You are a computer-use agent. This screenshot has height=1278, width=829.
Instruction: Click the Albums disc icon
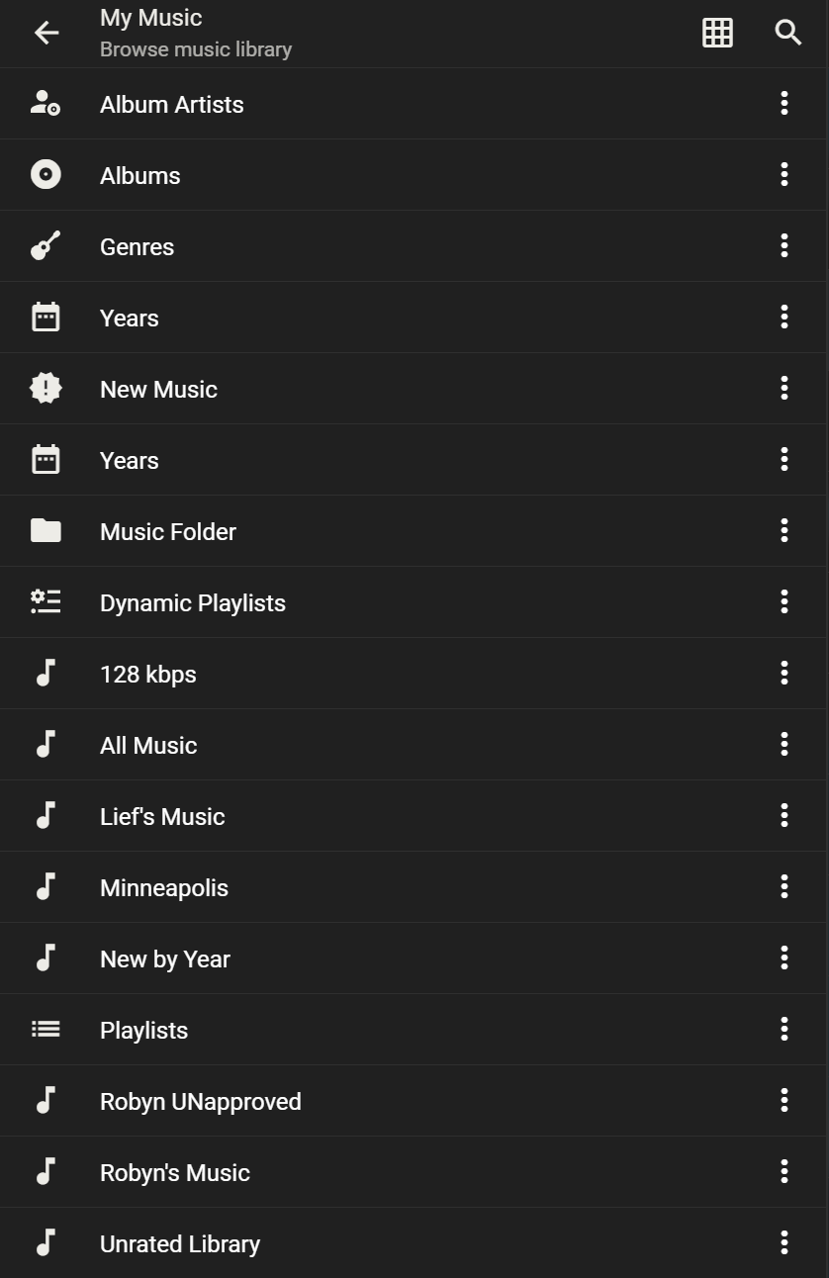pos(46,175)
